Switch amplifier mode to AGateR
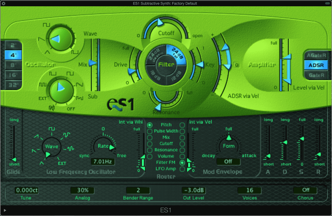 pos(316,55)
